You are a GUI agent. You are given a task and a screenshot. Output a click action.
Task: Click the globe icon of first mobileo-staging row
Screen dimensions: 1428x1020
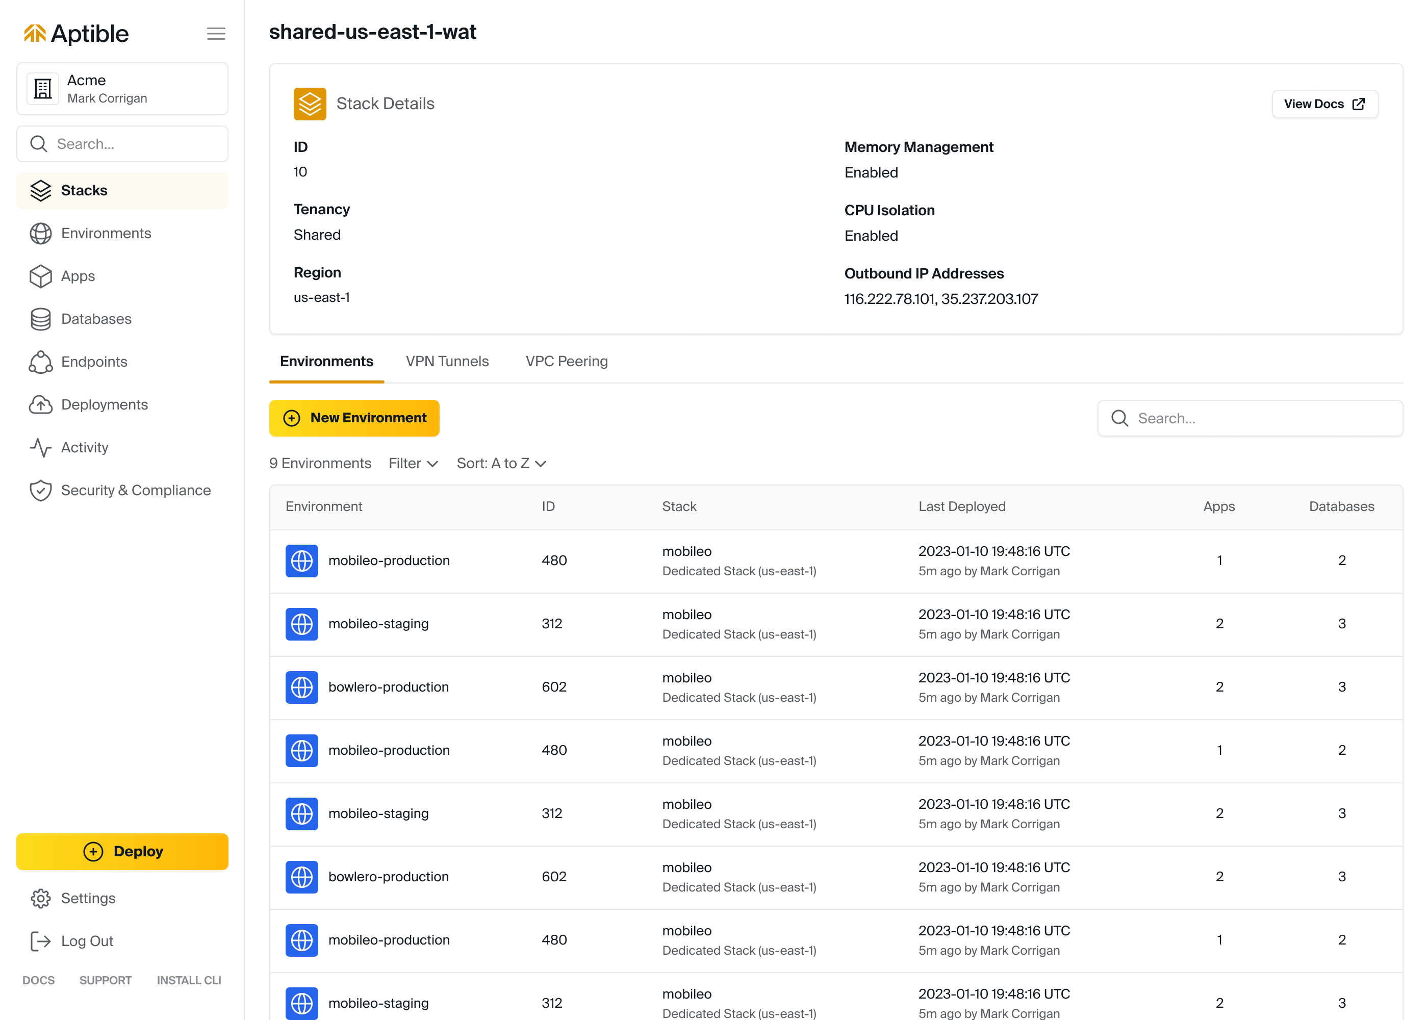tap(302, 624)
